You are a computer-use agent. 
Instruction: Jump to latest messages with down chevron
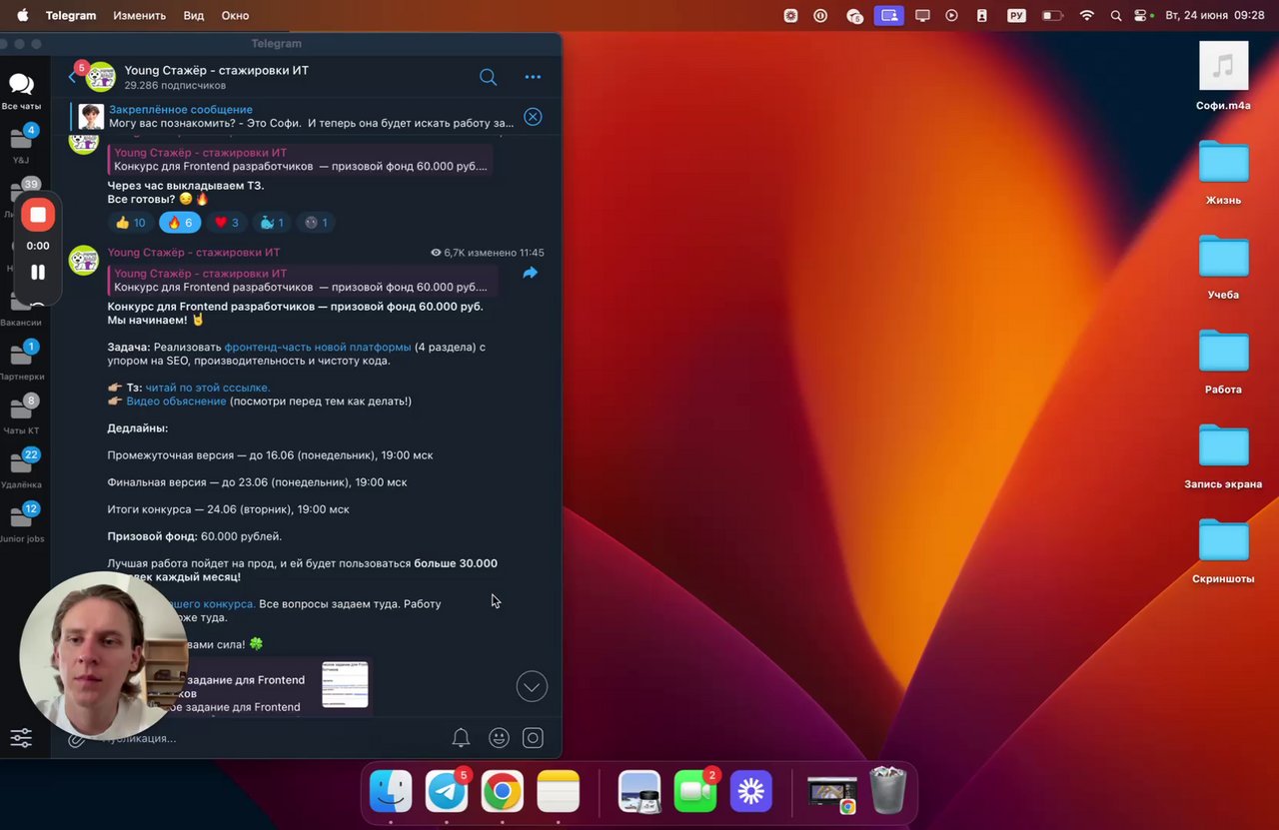[x=532, y=686]
